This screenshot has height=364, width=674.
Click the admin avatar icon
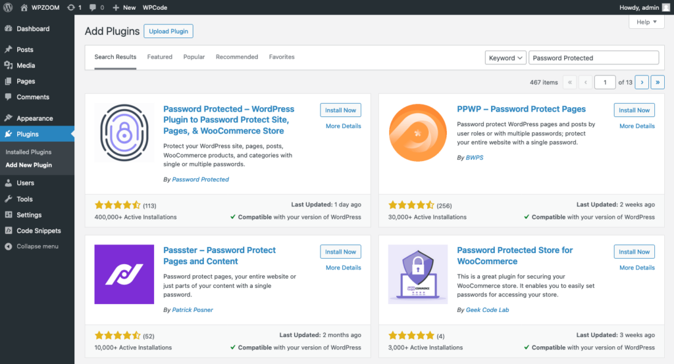click(x=666, y=7)
